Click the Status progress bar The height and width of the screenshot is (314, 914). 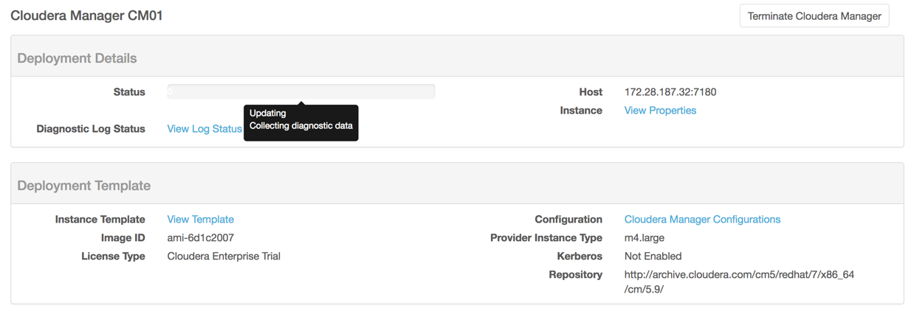tap(301, 91)
